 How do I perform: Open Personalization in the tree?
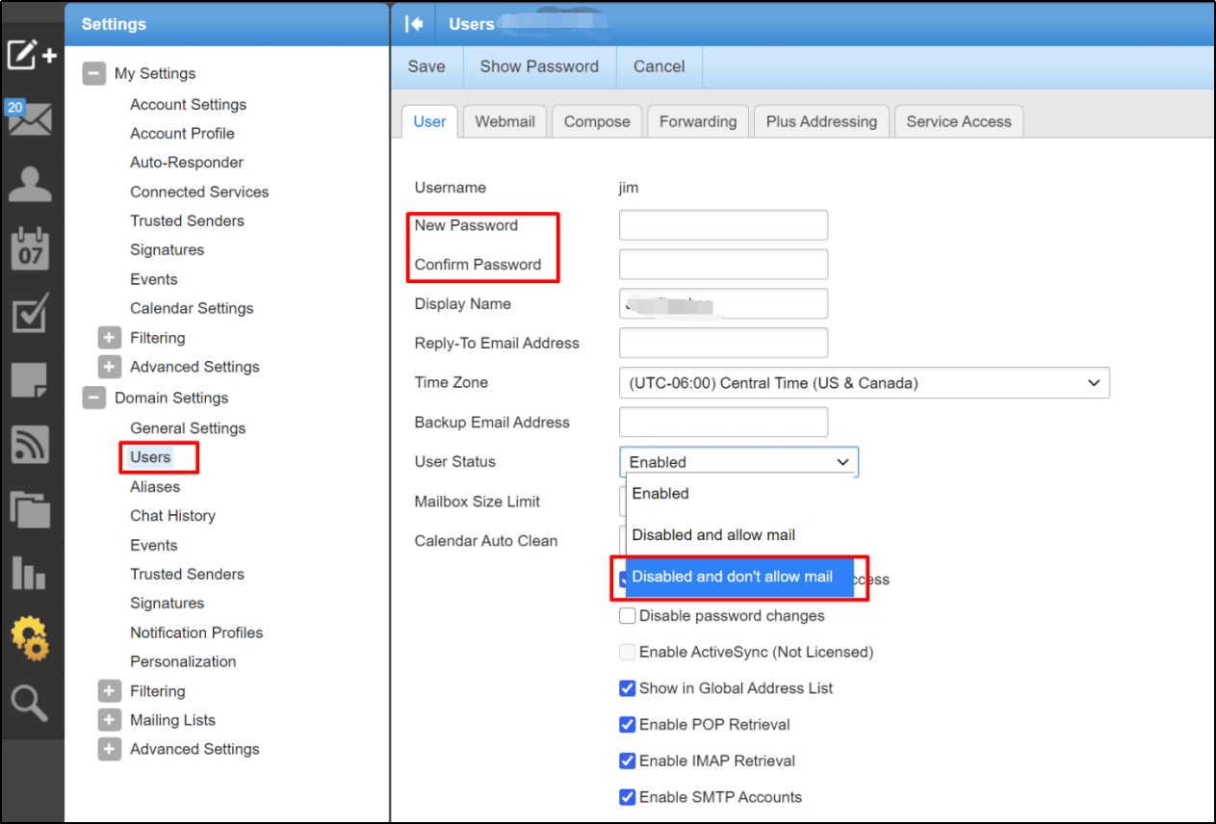click(183, 661)
